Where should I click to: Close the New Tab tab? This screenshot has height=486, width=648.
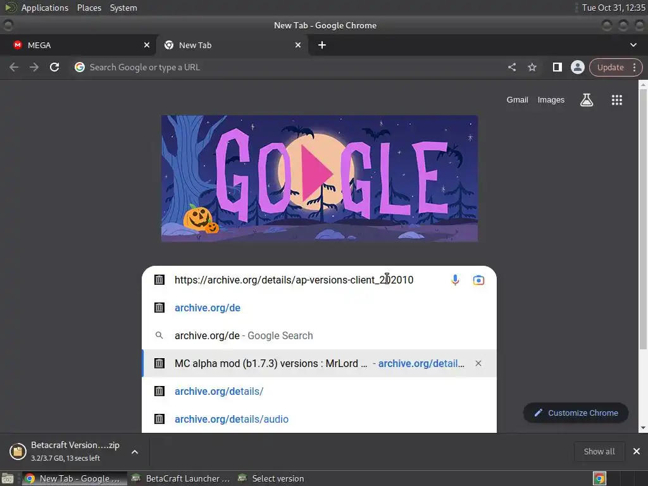298,45
